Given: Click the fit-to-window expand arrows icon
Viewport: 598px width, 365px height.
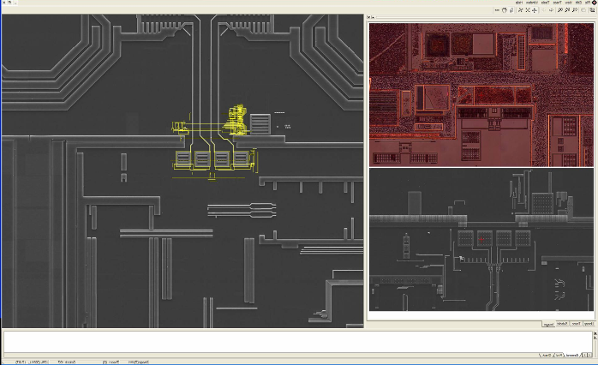Looking at the screenshot, I should pos(527,10).
